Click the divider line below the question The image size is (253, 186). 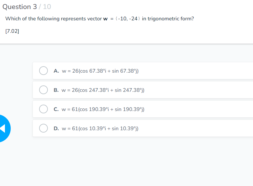126,44
